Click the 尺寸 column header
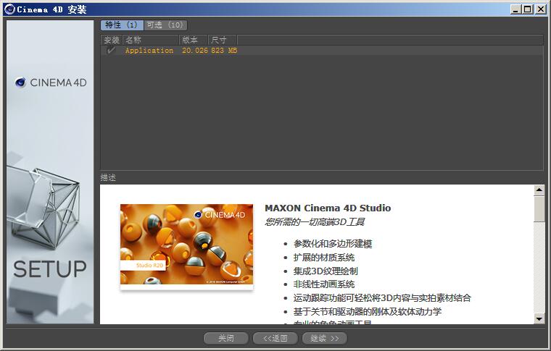Screen dimensions: 551x351 coord(223,40)
